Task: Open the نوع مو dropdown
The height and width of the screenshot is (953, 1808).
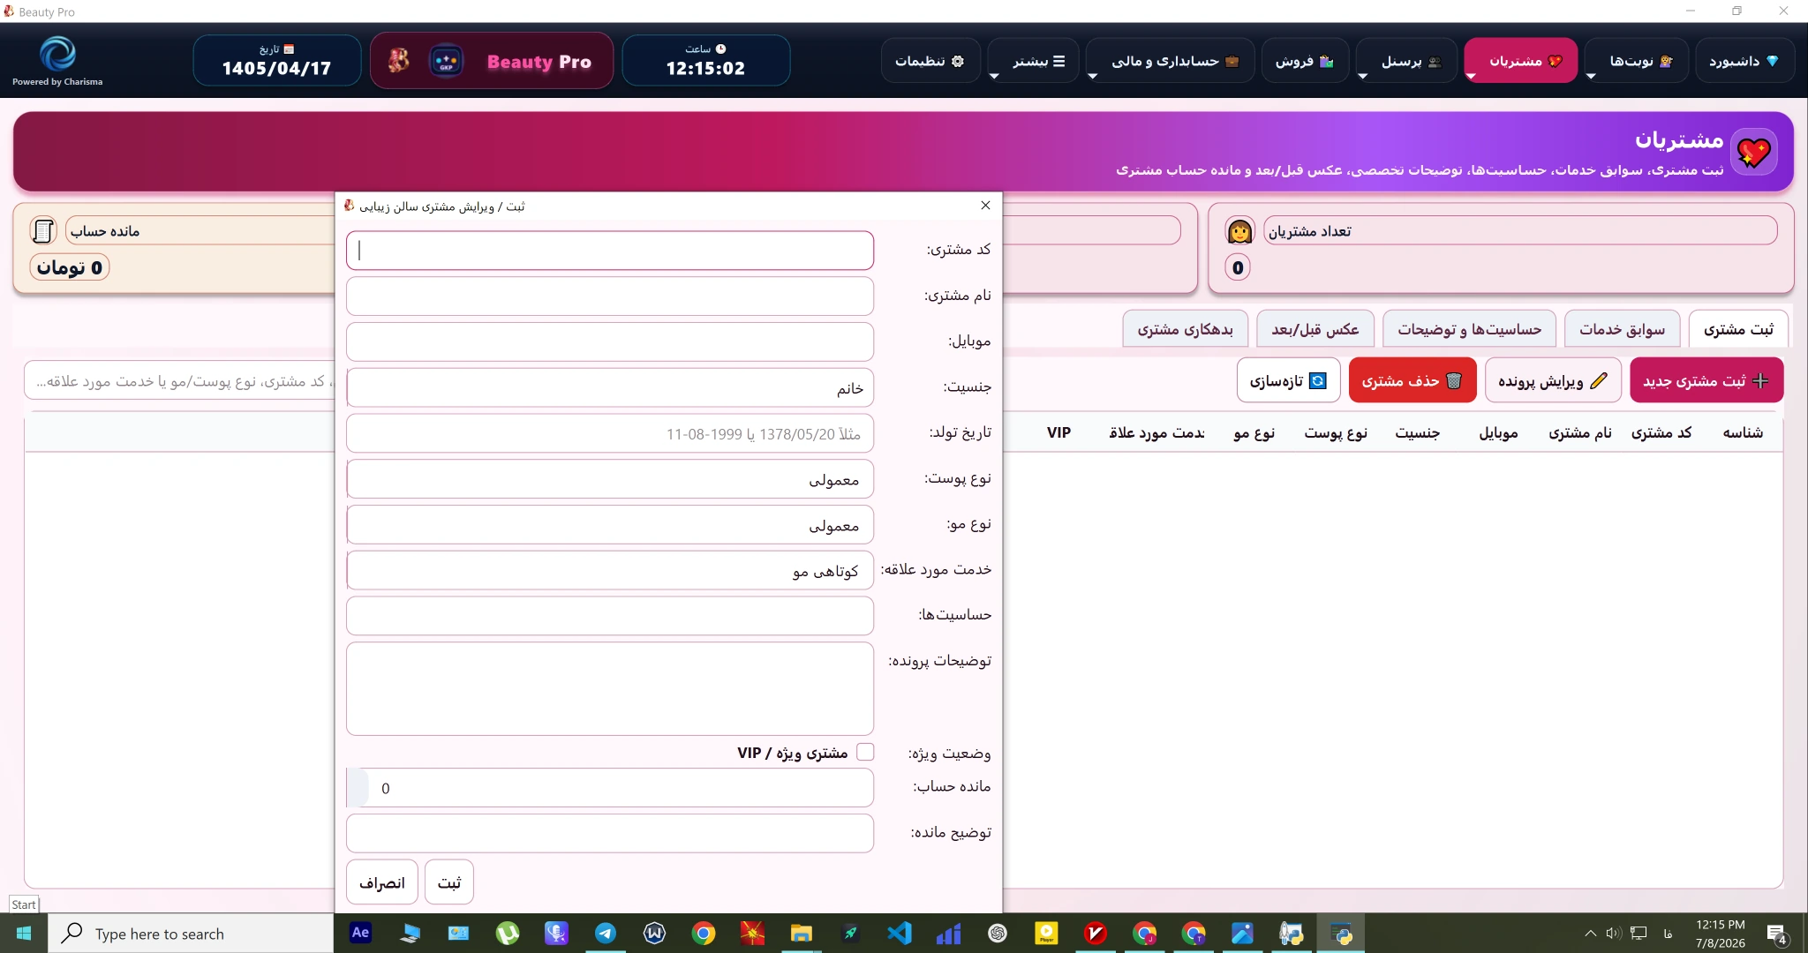Action: (610, 525)
